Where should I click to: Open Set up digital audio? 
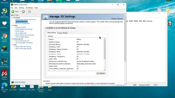click(21, 33)
